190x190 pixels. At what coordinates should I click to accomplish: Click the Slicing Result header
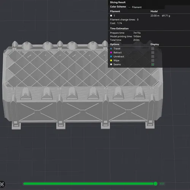click(118, 2)
